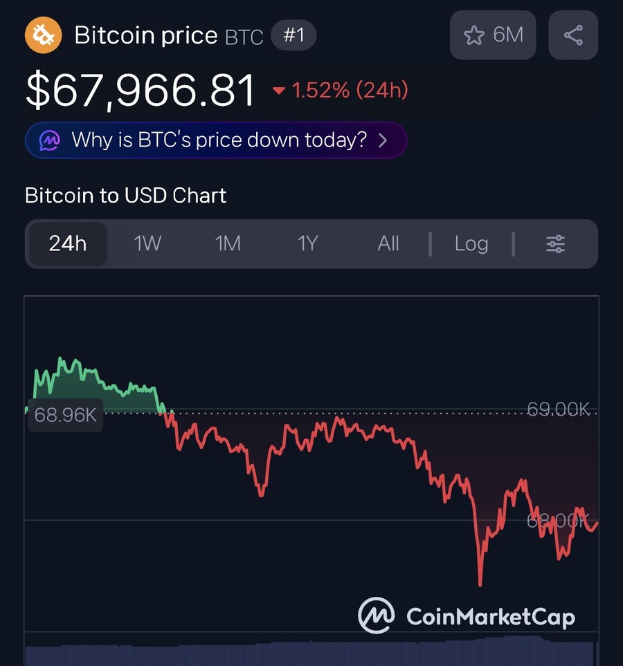623x666 pixels.
Task: Click the orange Bitcoin logo icon
Action: point(44,35)
